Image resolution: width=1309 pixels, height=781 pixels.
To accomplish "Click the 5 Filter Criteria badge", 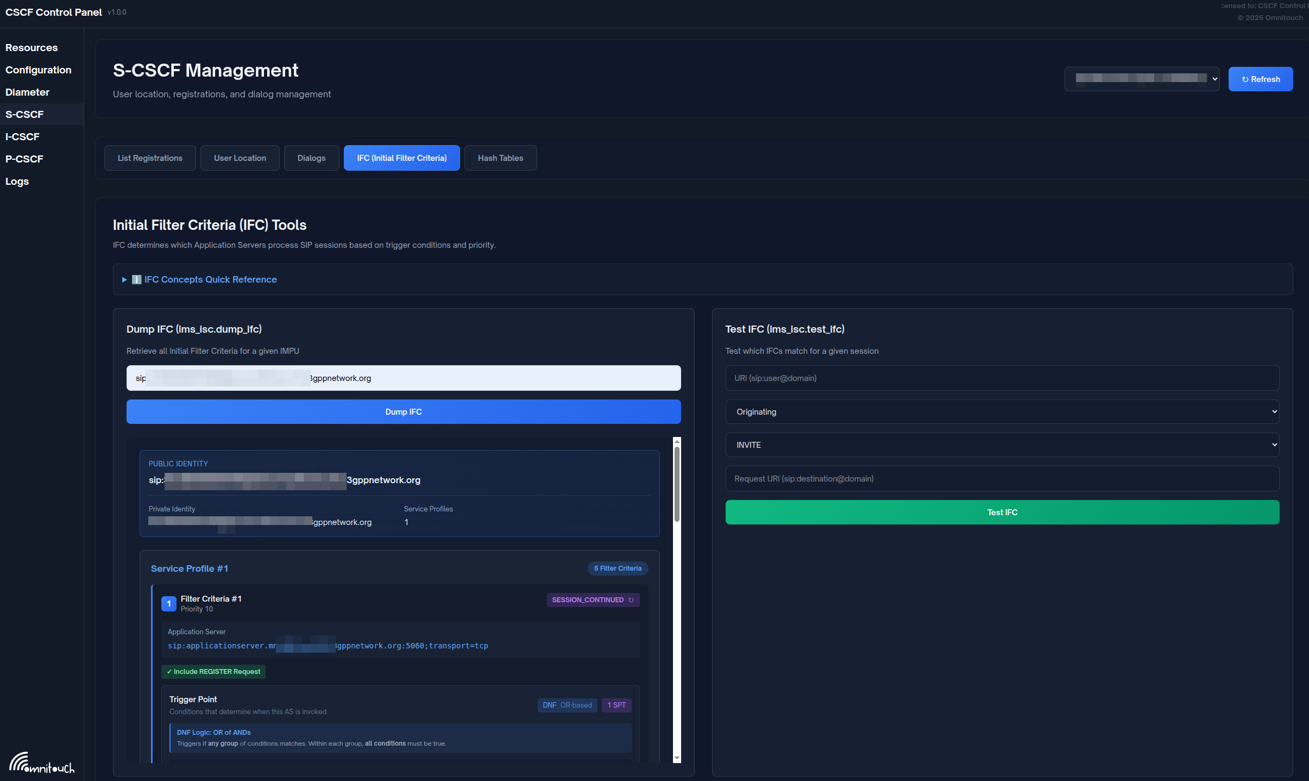I will (x=618, y=568).
